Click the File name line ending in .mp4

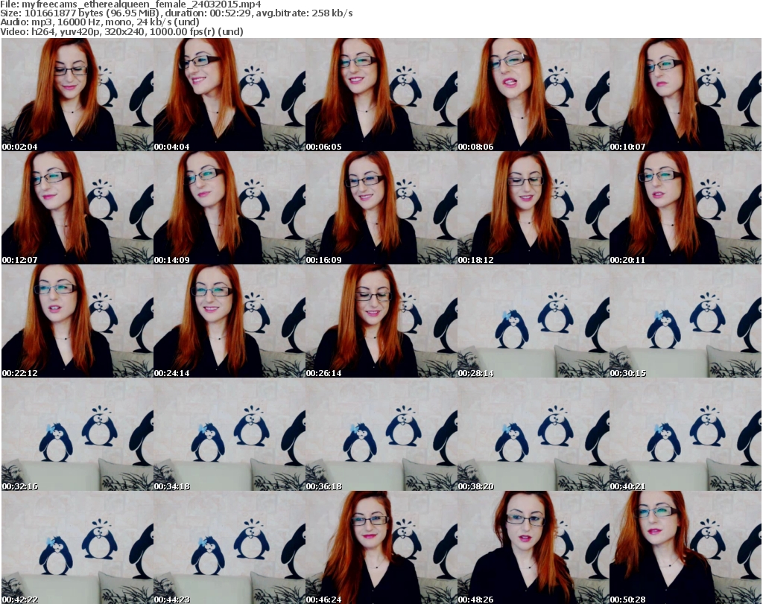(x=130, y=4)
